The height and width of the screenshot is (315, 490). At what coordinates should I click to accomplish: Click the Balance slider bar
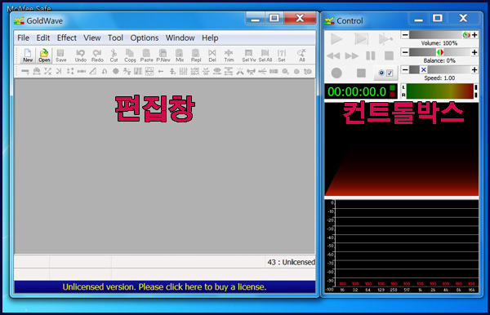click(x=439, y=52)
